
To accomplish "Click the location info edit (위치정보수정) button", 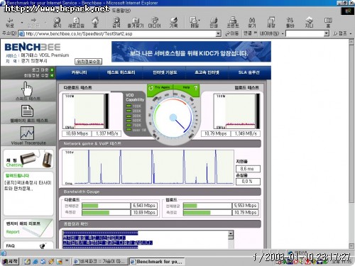I will (89, 62).
